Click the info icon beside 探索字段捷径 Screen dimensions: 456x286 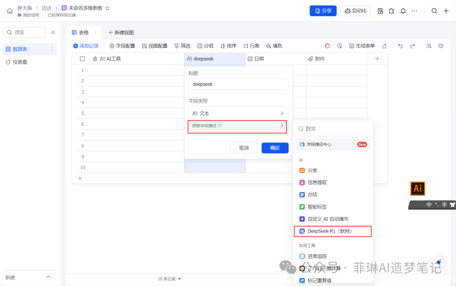click(x=220, y=126)
